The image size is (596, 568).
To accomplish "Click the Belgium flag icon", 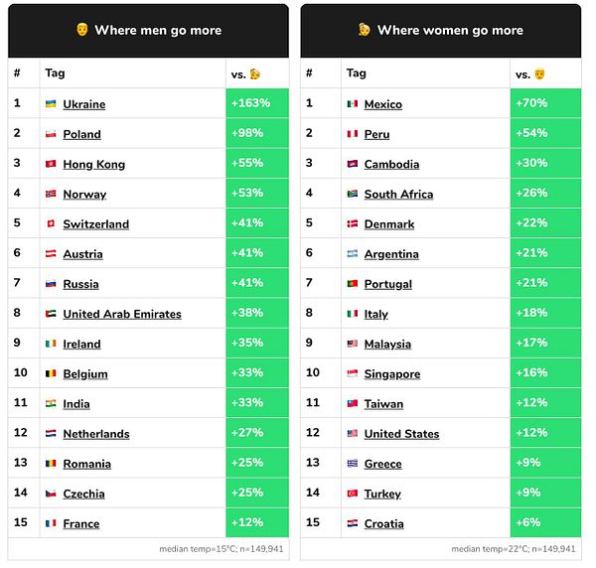I will tap(51, 373).
